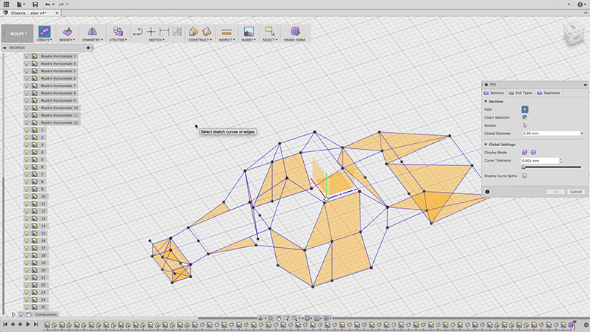This screenshot has height=332, width=590.
Task: Click the Inspect measure icon
Action: [x=226, y=31]
